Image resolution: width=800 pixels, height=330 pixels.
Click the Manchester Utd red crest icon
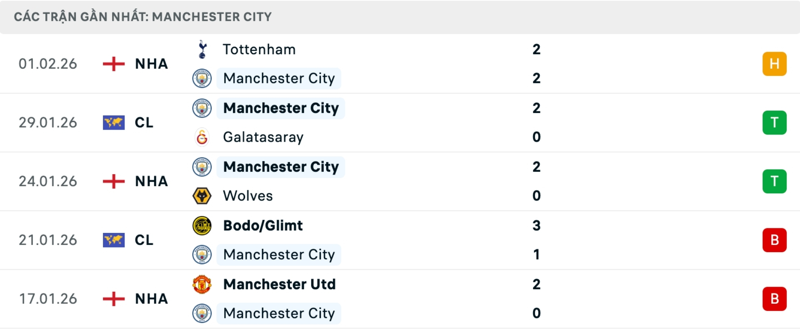click(x=202, y=285)
